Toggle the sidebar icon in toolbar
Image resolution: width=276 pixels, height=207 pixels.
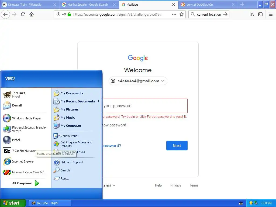point(260,15)
